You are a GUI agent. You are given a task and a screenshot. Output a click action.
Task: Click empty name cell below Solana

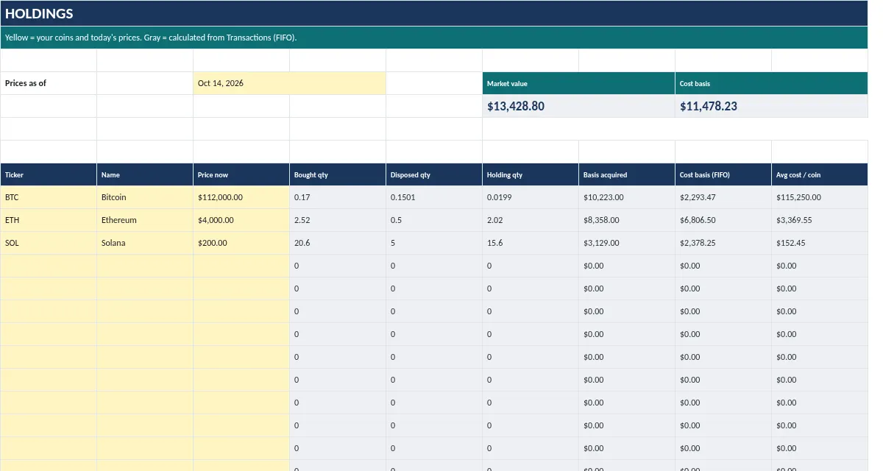tap(145, 266)
